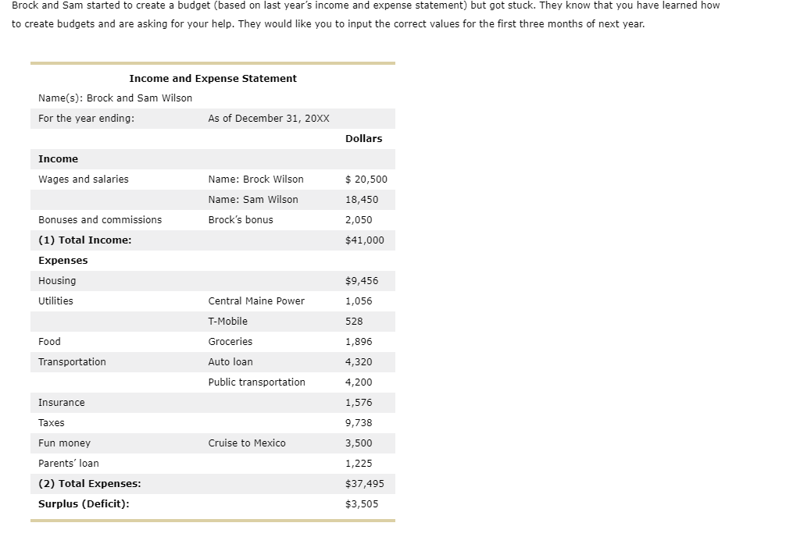Click the 'Income and Expense Statement' title
793x537 pixels.
(213, 78)
